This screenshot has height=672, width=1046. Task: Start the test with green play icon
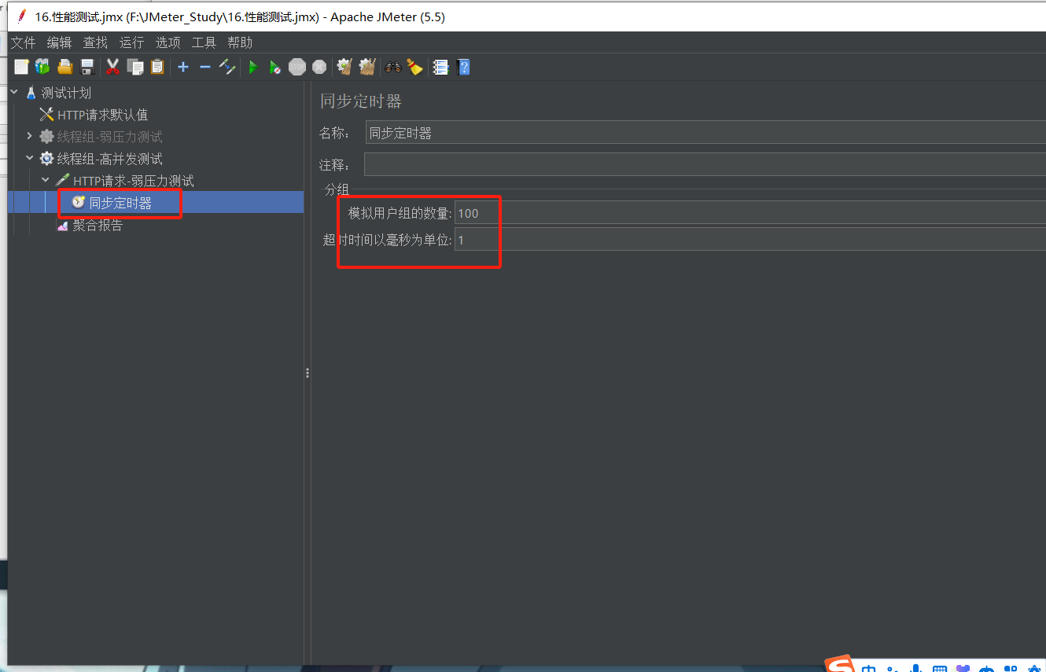(253, 68)
